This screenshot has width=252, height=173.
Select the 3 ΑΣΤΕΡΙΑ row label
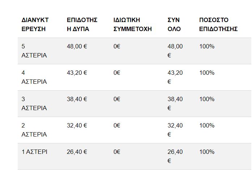coord(34,104)
